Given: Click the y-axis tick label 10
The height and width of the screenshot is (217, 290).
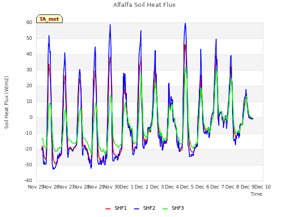Looking at the screenshot, I should pyautogui.click(x=29, y=101).
